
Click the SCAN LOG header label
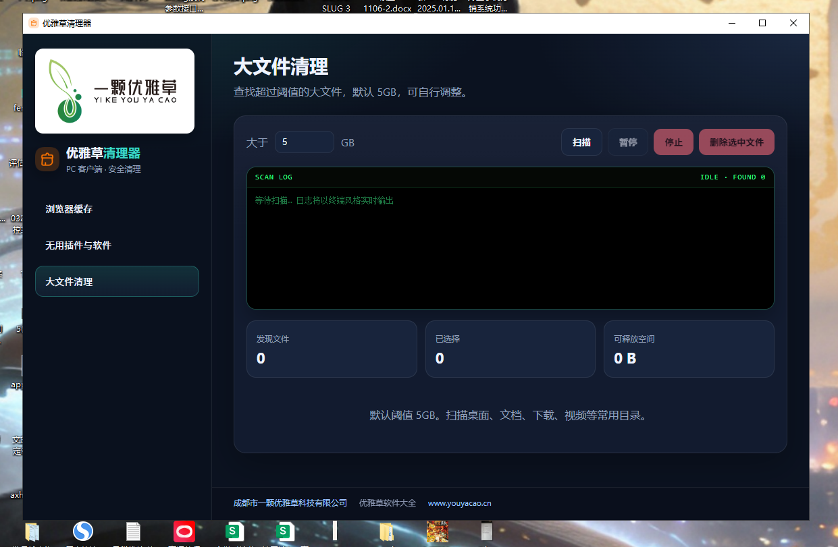(273, 177)
